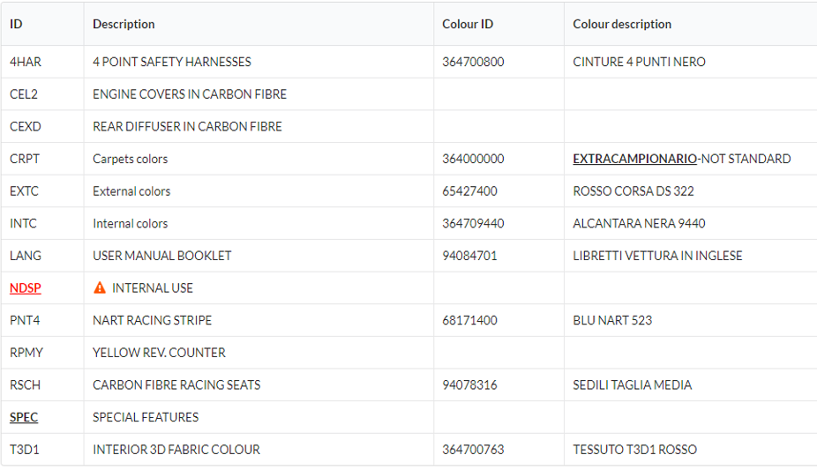
Task: Click the orange warning icon beside INTERNAL USE
Action: (100, 287)
